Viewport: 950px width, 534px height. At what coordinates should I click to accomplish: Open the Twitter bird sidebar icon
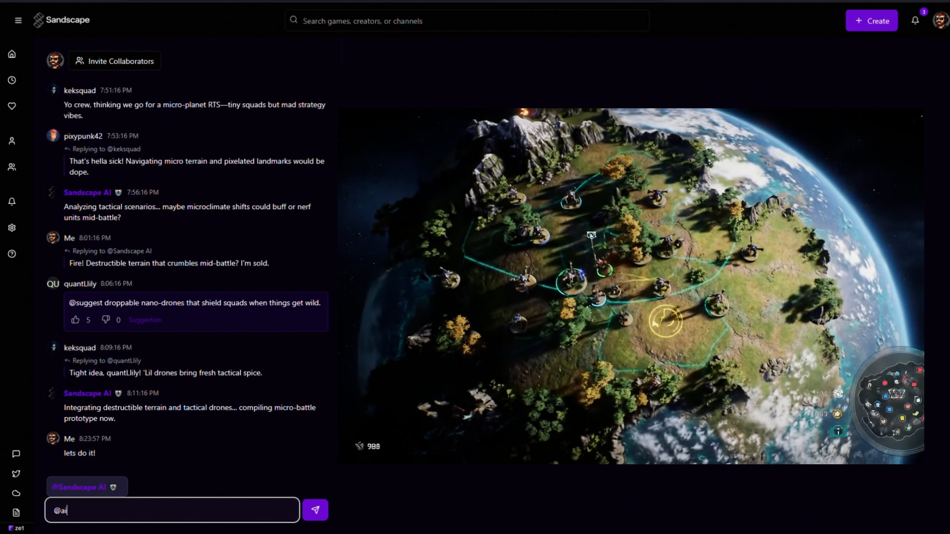pyautogui.click(x=16, y=474)
